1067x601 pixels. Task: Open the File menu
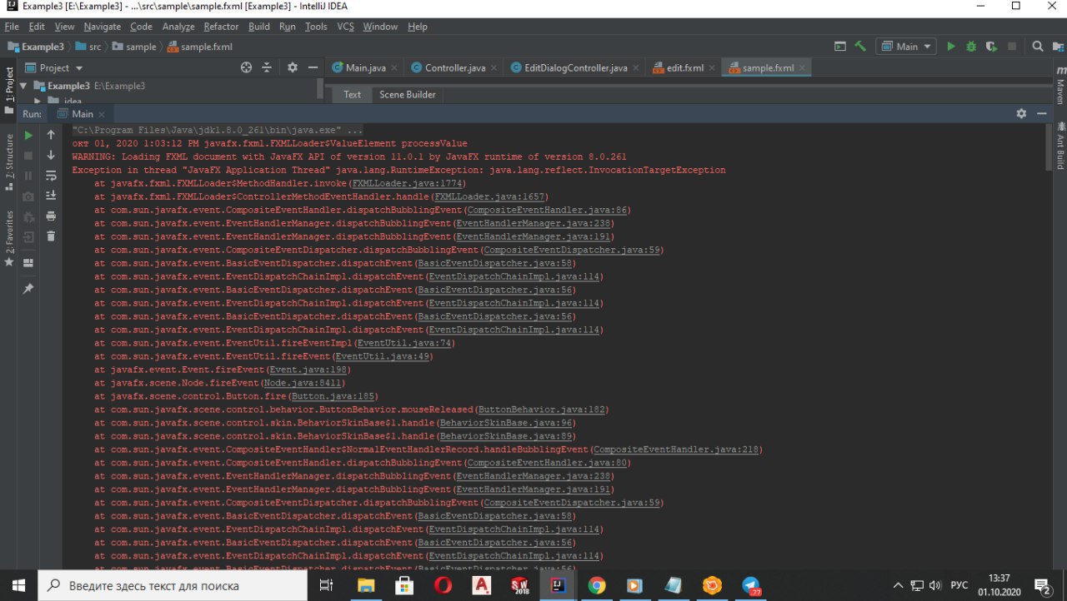12,27
